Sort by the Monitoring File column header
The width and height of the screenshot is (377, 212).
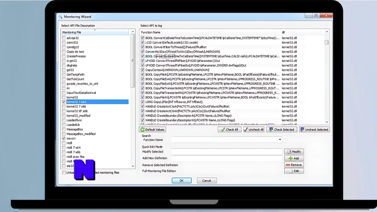tap(95, 32)
